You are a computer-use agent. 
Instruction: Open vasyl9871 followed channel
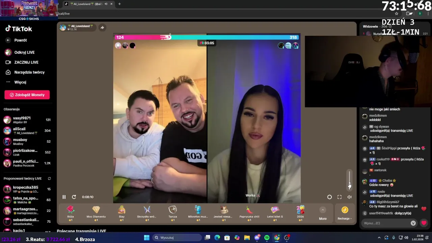[x=27, y=120]
